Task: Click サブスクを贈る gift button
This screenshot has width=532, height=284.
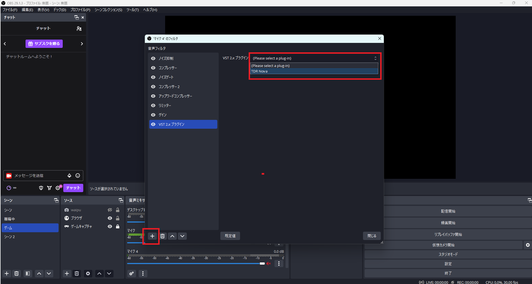Action: (x=44, y=44)
